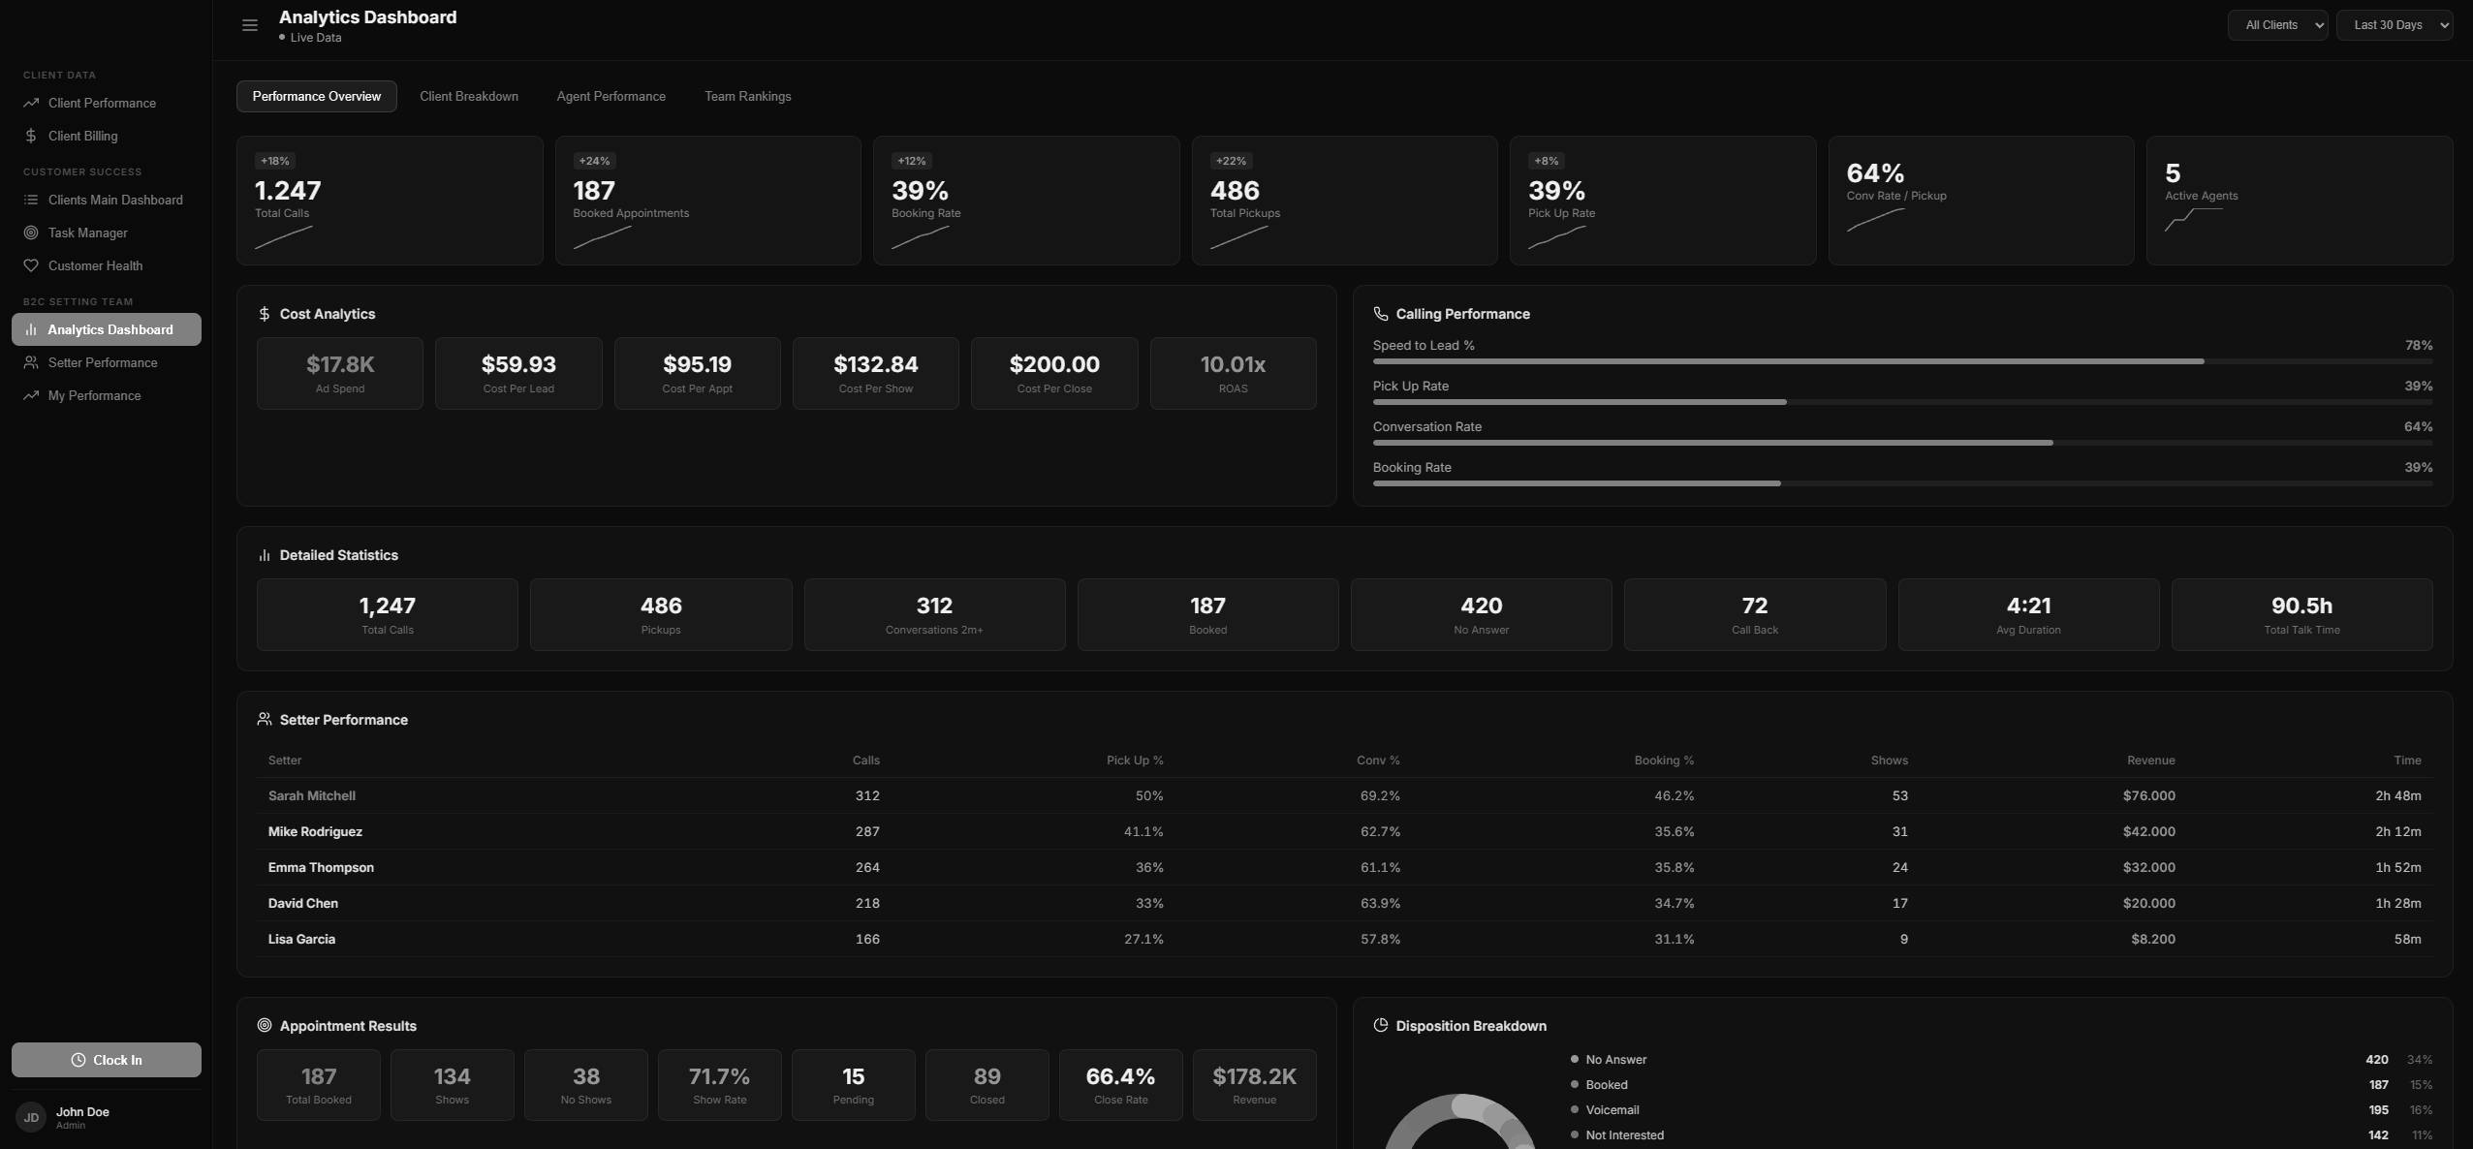This screenshot has width=2473, height=1149.
Task: Click the Appointment Results target icon
Action: [263, 1025]
